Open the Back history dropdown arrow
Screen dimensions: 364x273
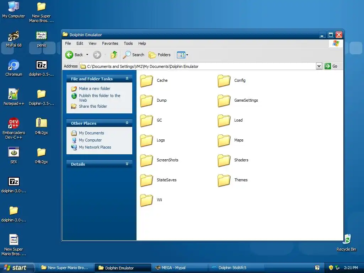87,55
